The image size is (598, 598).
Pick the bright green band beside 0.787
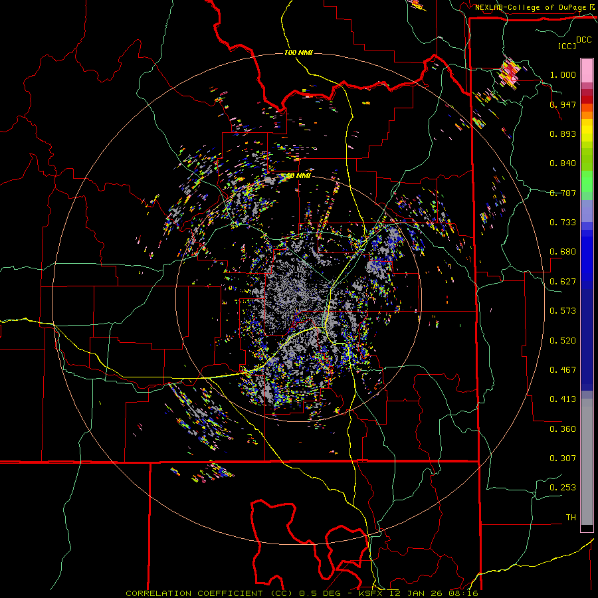tap(587, 185)
